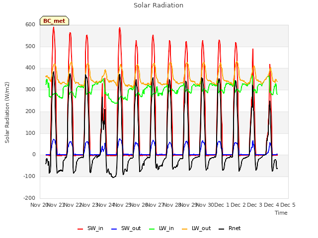Click the Solar Radiation chart title
The width and height of the screenshot is (318, 238).
[x=159, y=5]
